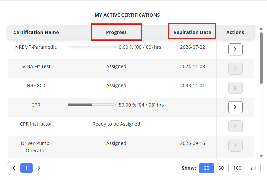Click the CPR progress bar
Viewport: 267px width, 180px height.
click(x=92, y=105)
